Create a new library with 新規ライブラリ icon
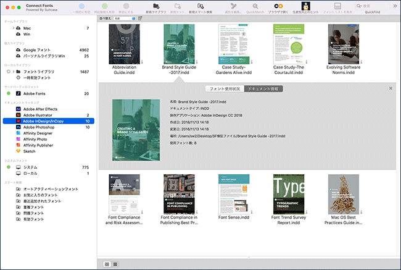This screenshot has width=401, height=270. [x=156, y=6]
